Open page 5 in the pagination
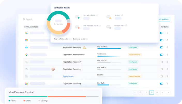The width and height of the screenshot is (182, 104). click(163, 92)
